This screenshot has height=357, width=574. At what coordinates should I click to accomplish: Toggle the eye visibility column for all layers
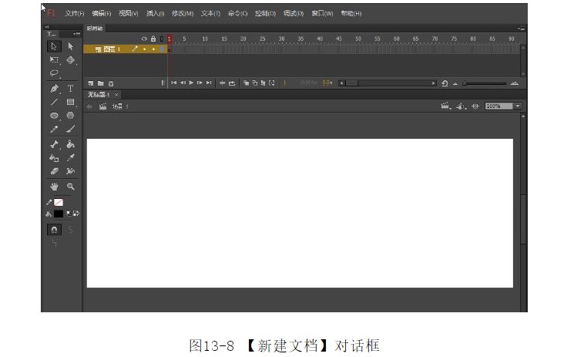(x=144, y=39)
